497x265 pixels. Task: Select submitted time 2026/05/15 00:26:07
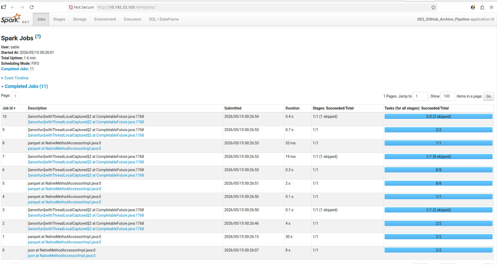(241, 250)
